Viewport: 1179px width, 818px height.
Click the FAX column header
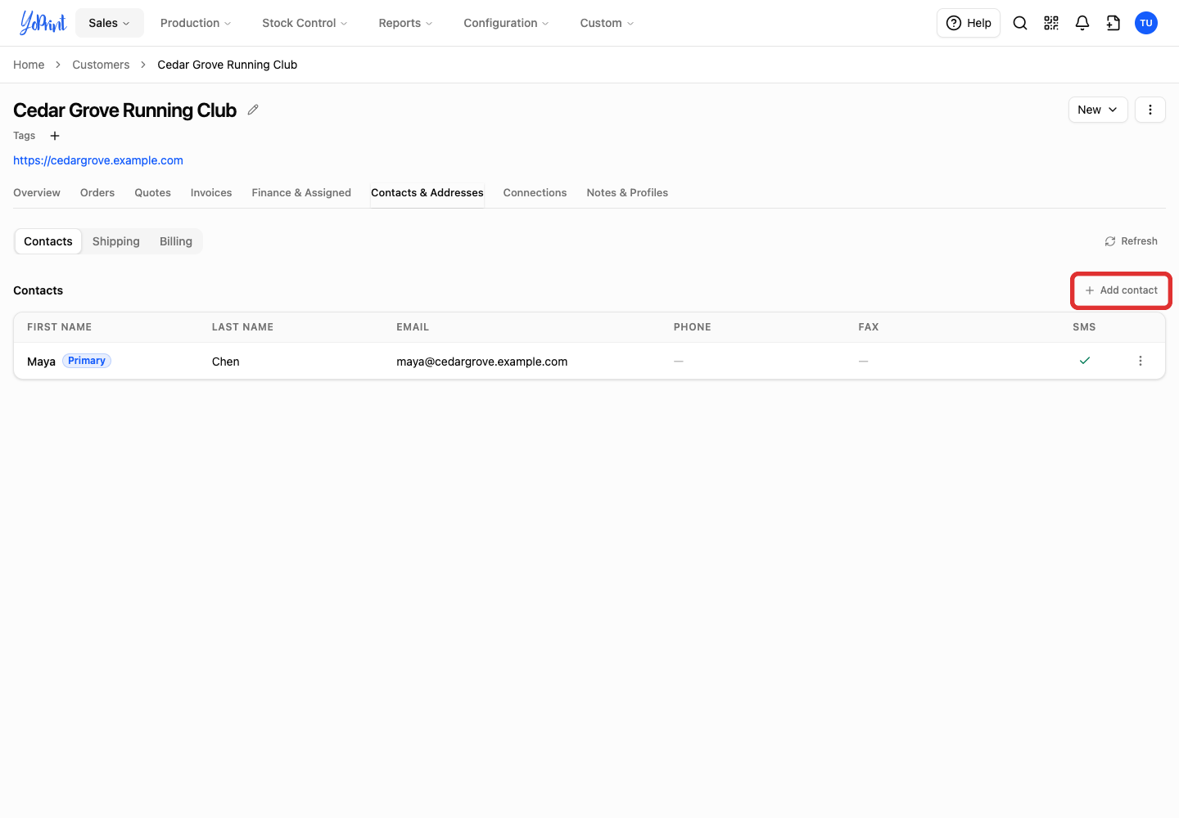pos(869,327)
